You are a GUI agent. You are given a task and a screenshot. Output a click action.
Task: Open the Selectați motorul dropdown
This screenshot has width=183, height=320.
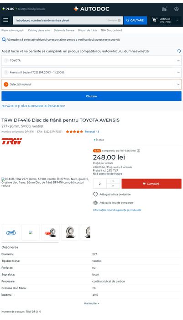[x=91, y=84]
